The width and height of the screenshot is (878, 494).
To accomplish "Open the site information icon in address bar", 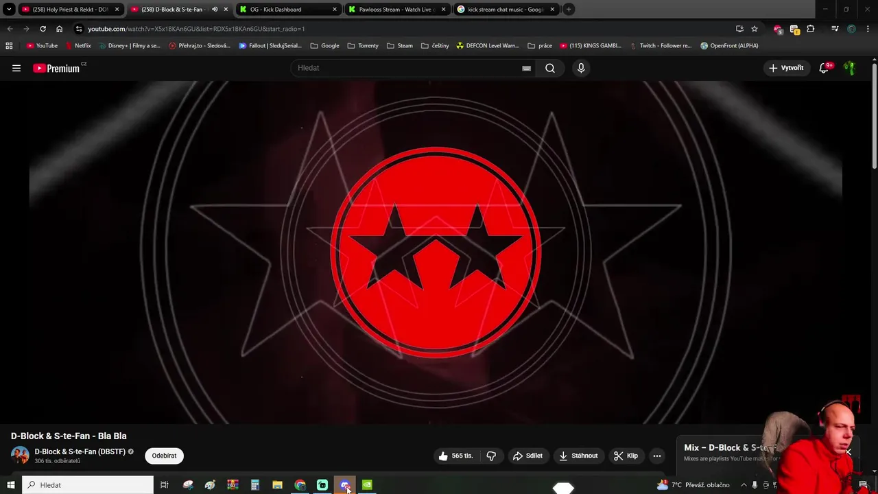I will (x=79, y=29).
